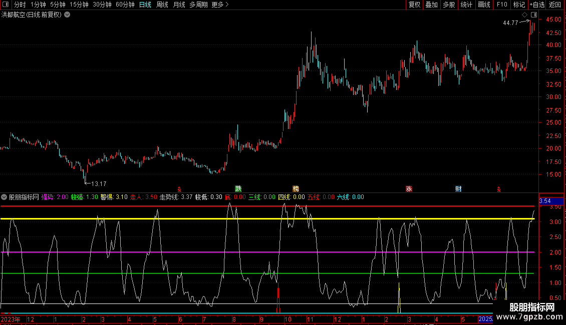Open F10 company information
Screen dimensions: 566x325
(502, 4)
